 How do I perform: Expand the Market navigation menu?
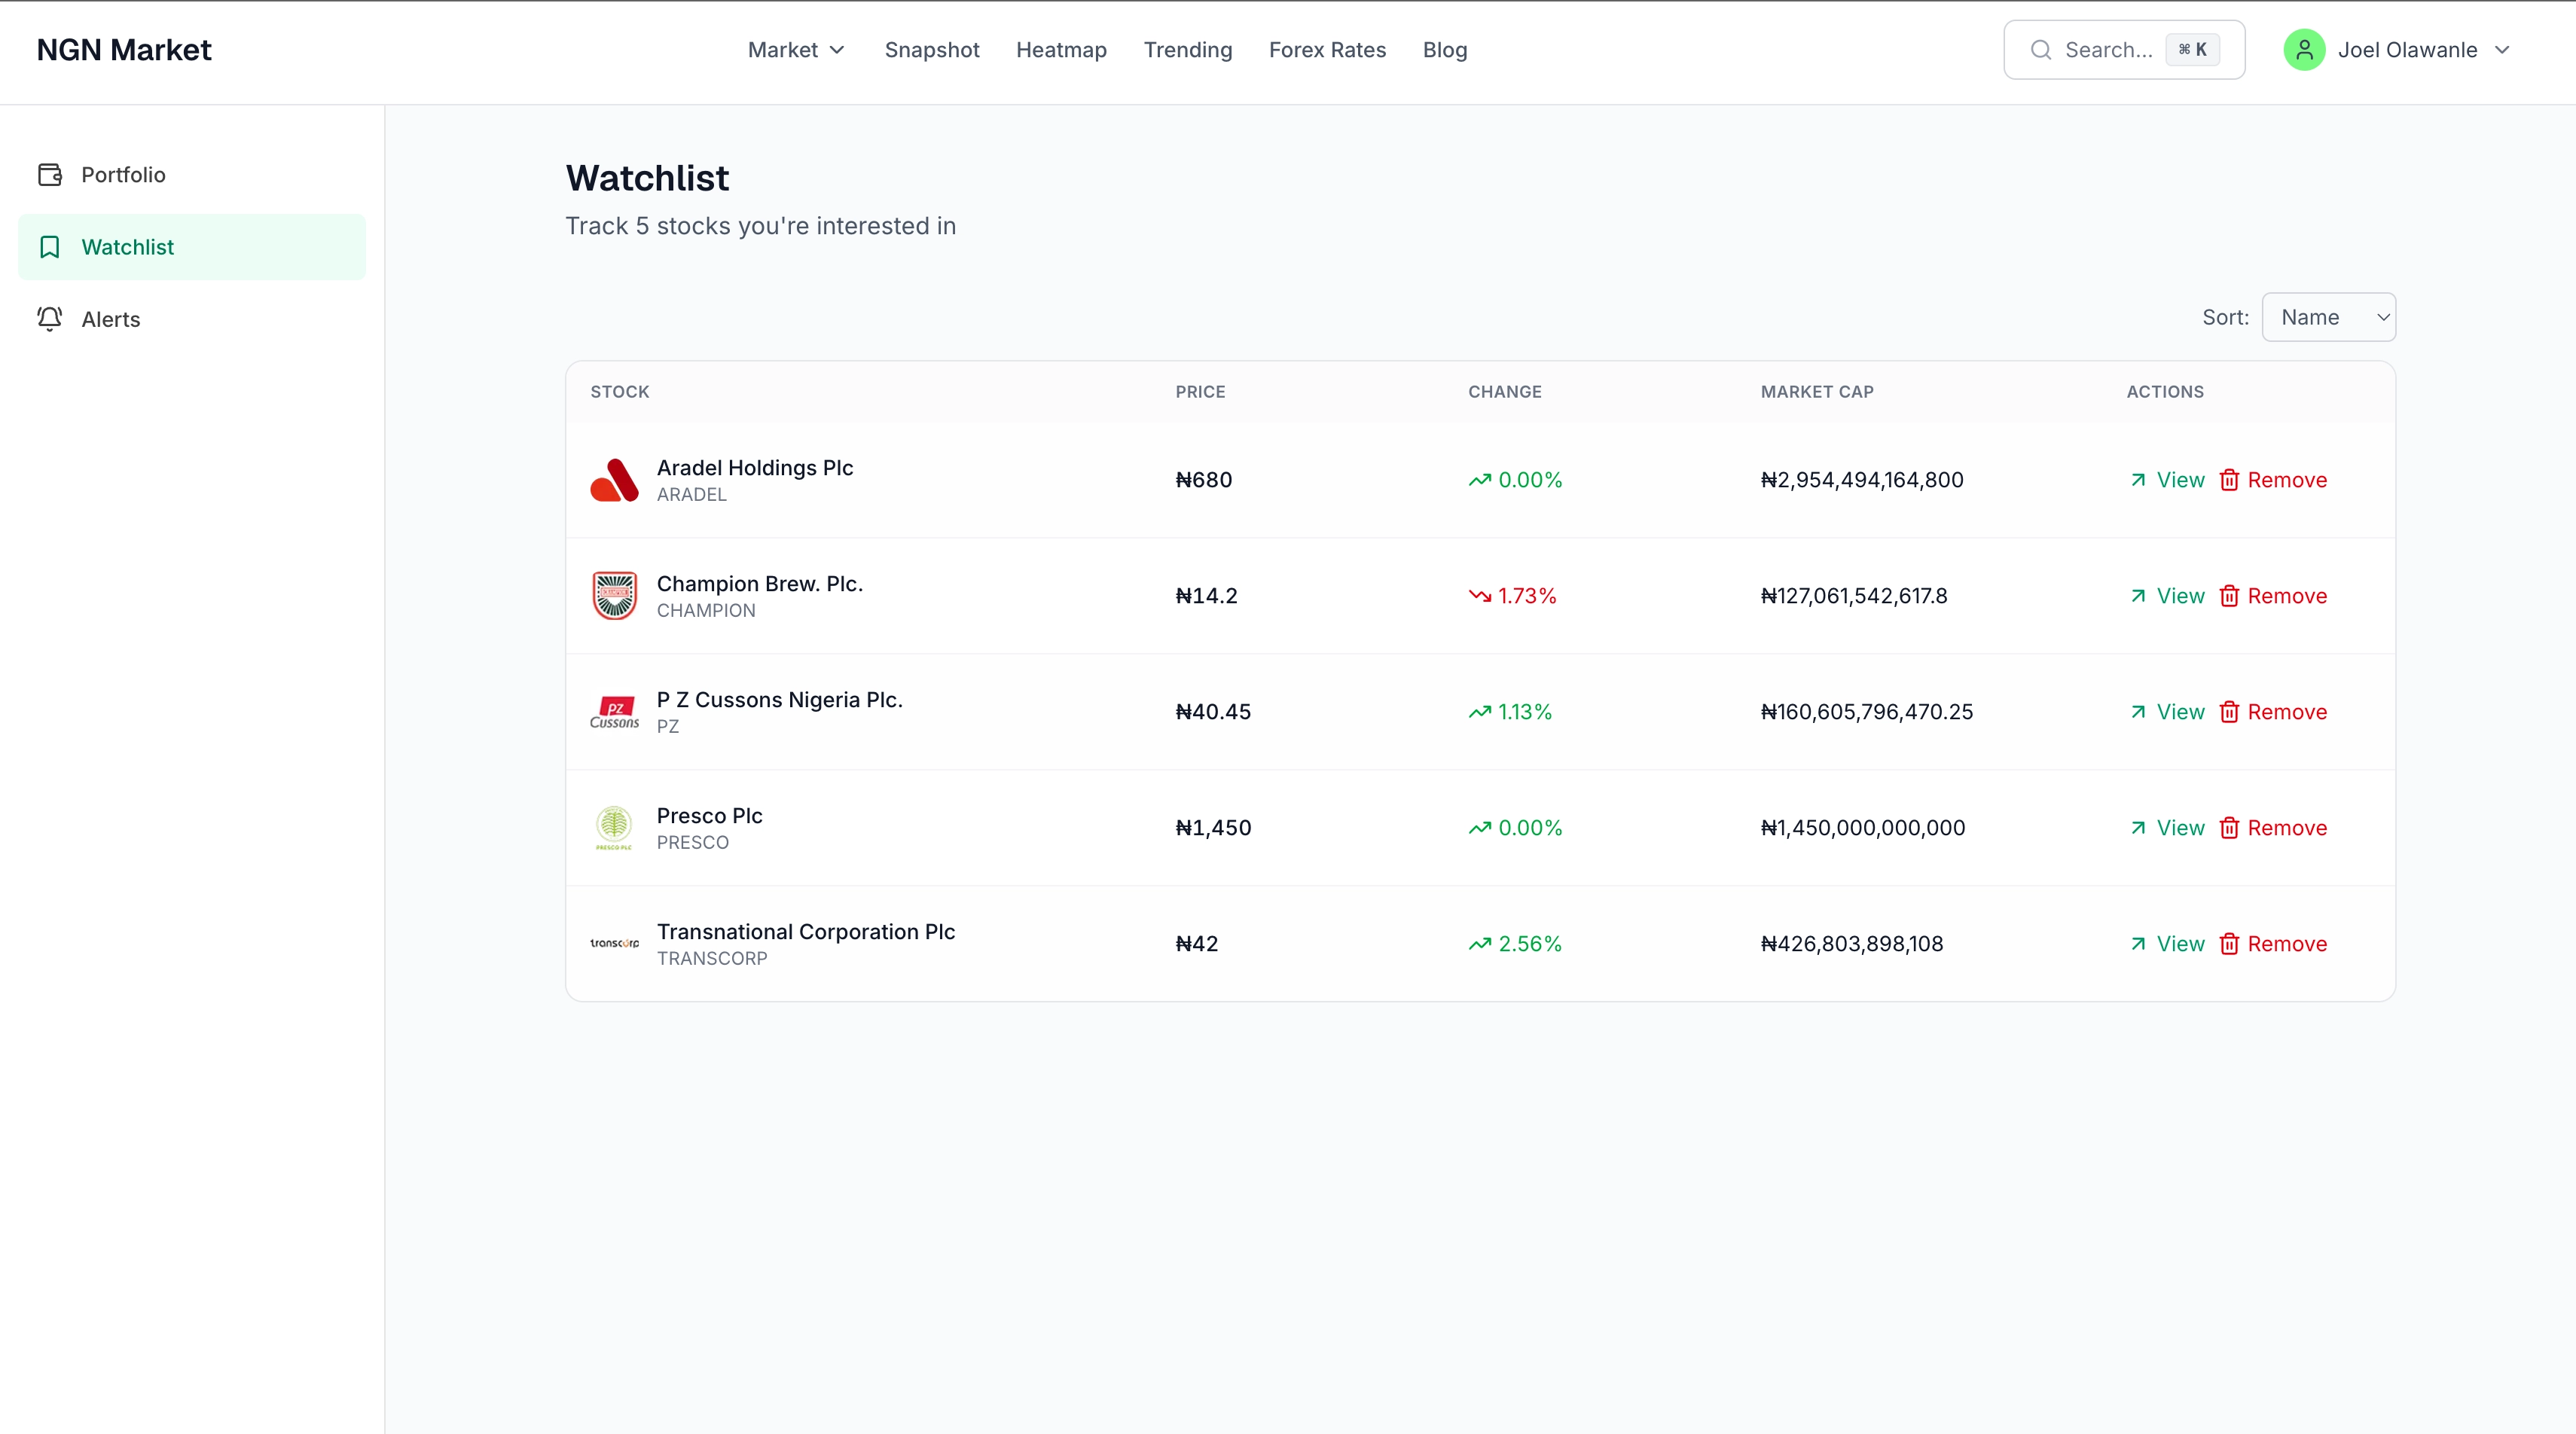(x=795, y=50)
